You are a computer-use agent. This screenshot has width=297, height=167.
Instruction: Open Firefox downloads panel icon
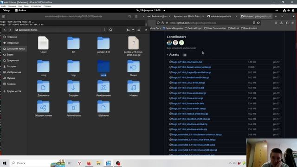tap(282, 23)
